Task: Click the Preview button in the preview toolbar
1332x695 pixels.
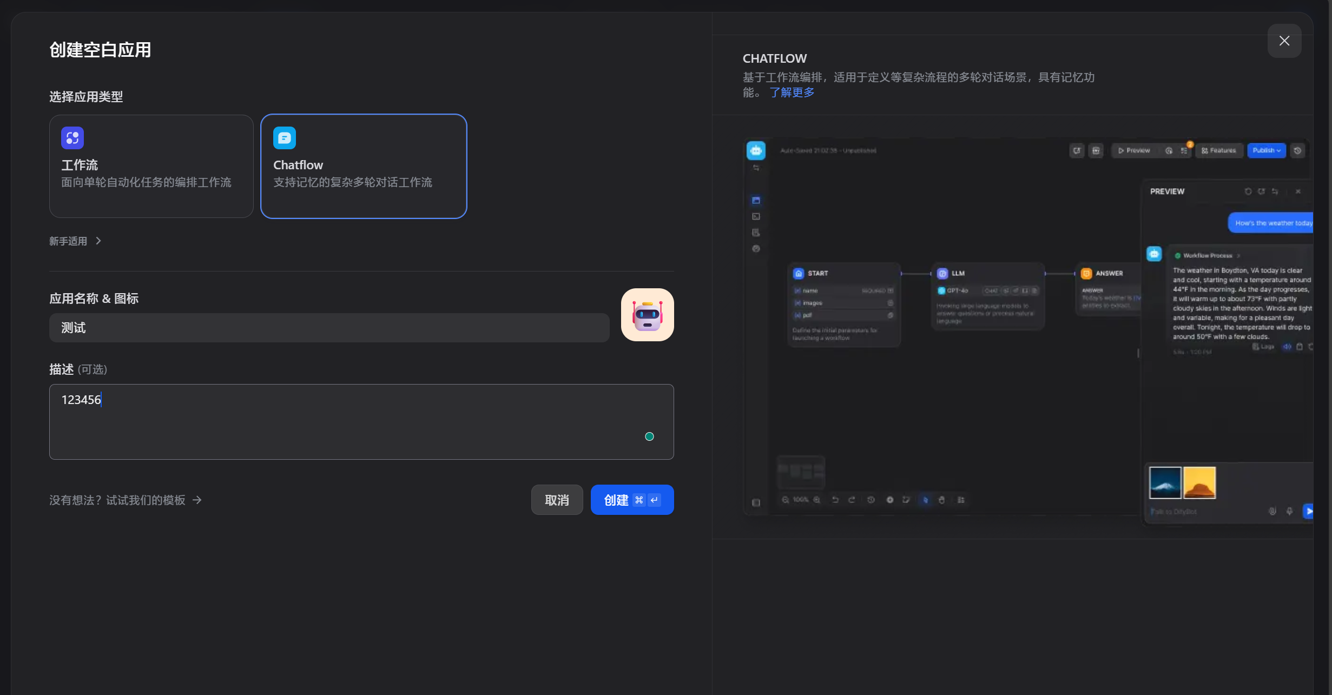Action: pyautogui.click(x=1133, y=150)
